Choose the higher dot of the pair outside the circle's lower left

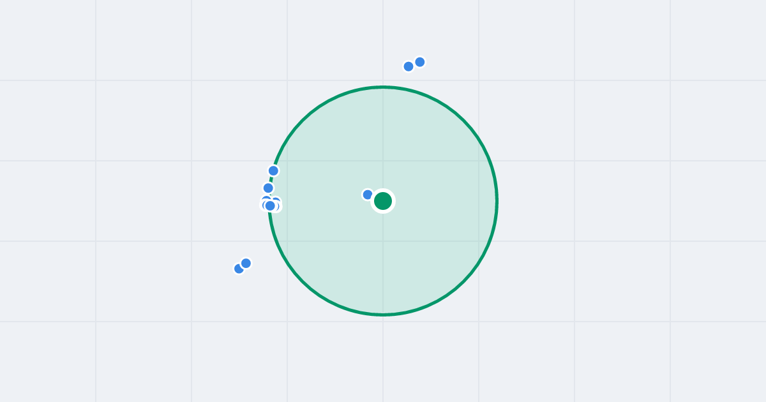(246, 263)
